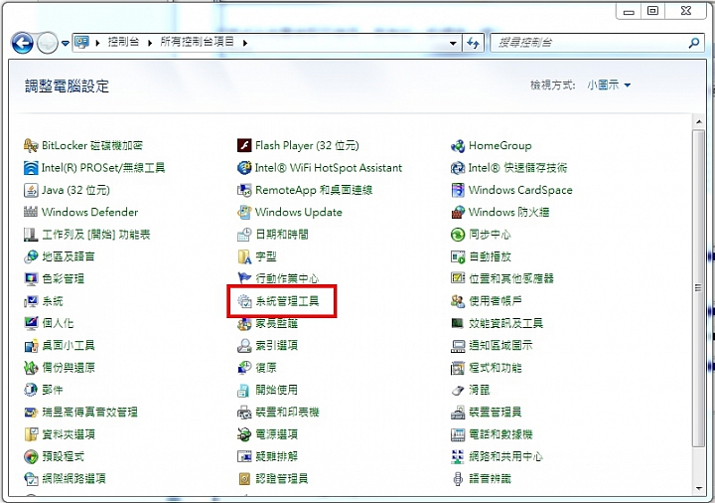Open the address bar history dropdown arrow
Viewport: 715px width, 503px height.
pyautogui.click(x=453, y=44)
